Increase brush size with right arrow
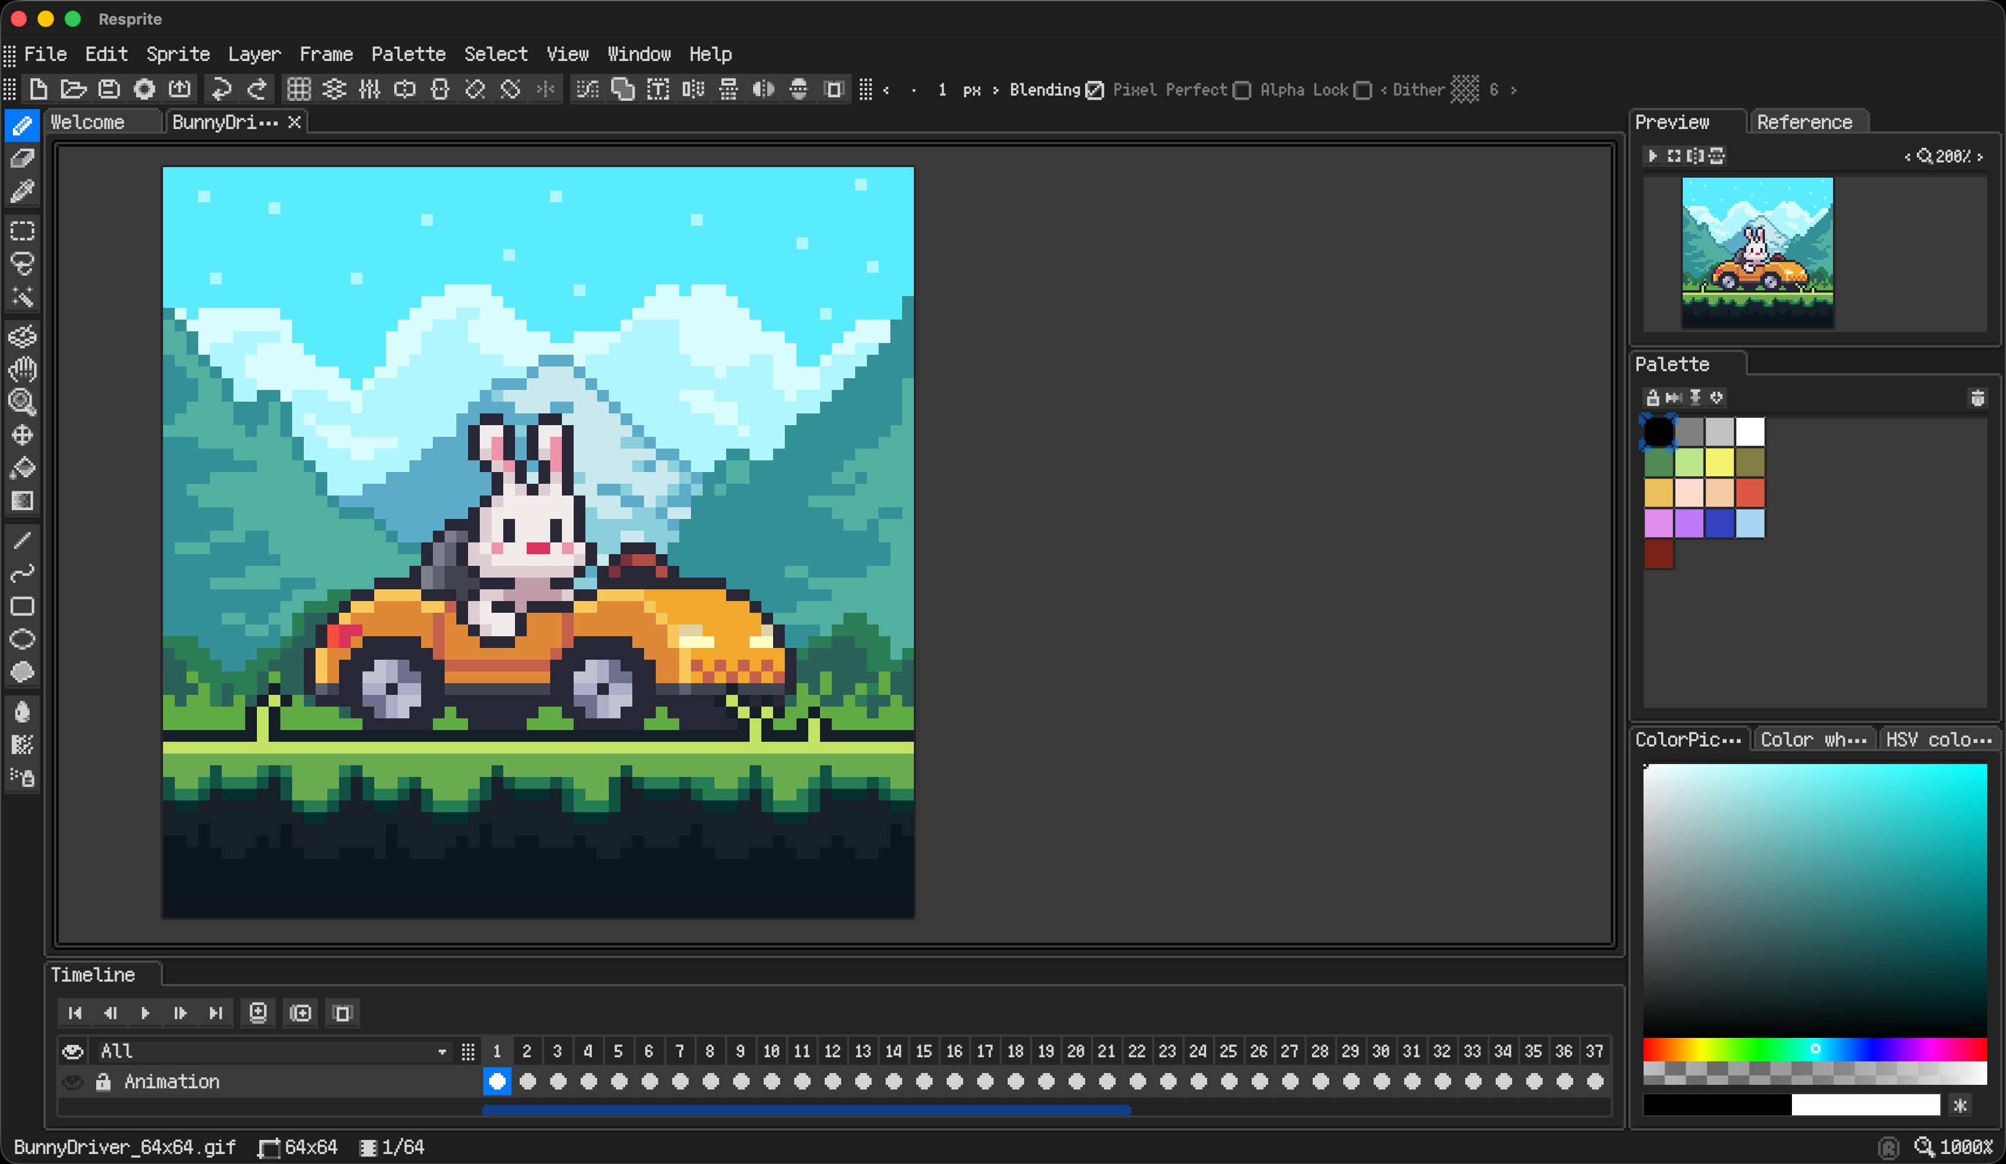2006x1164 pixels. click(x=995, y=90)
